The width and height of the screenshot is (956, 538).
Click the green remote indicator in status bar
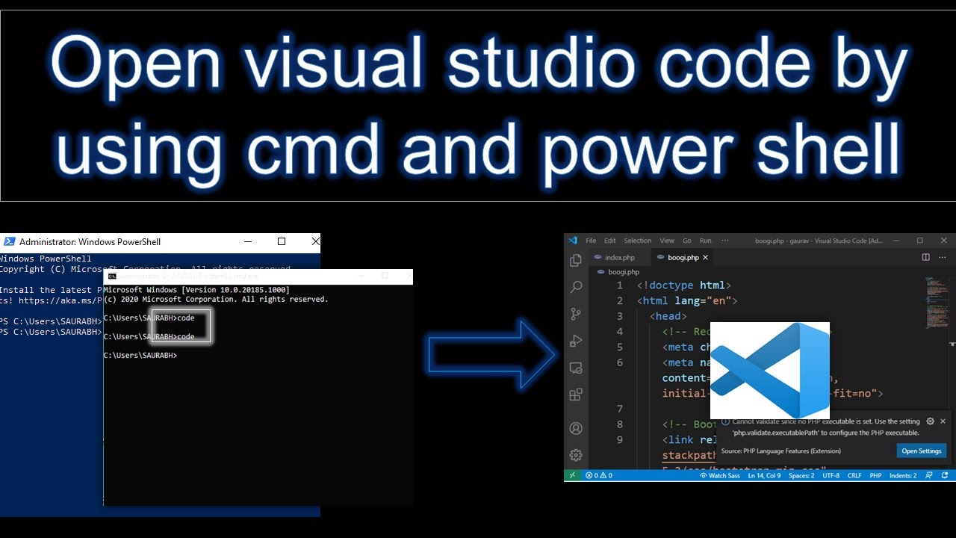click(x=572, y=475)
